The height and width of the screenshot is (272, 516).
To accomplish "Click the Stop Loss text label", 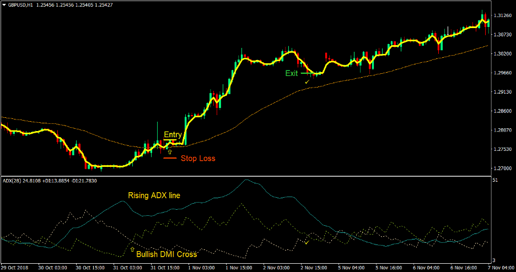I will [198, 159].
